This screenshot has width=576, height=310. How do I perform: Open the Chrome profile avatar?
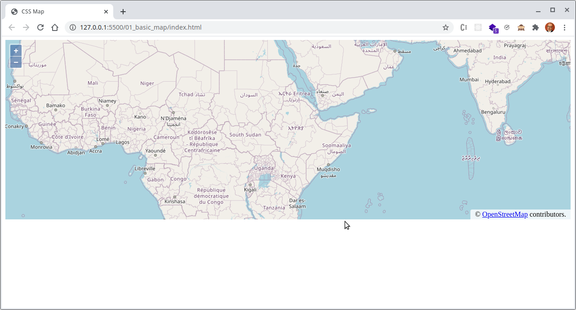pyautogui.click(x=550, y=27)
